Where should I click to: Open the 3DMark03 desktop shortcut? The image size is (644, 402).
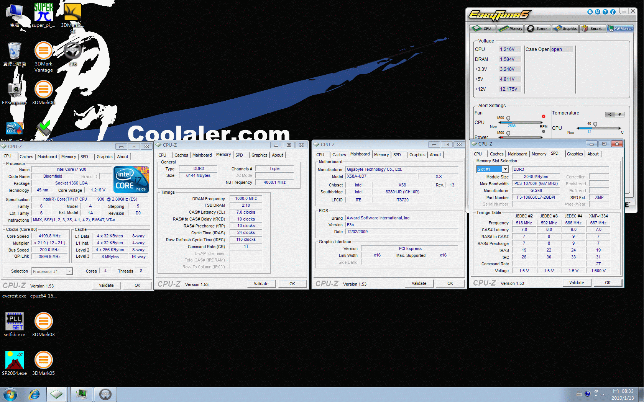(x=43, y=324)
